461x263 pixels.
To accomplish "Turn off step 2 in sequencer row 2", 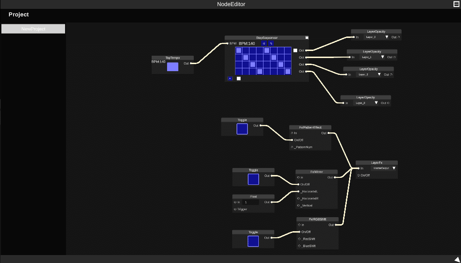I will pyautogui.click(x=246, y=57).
